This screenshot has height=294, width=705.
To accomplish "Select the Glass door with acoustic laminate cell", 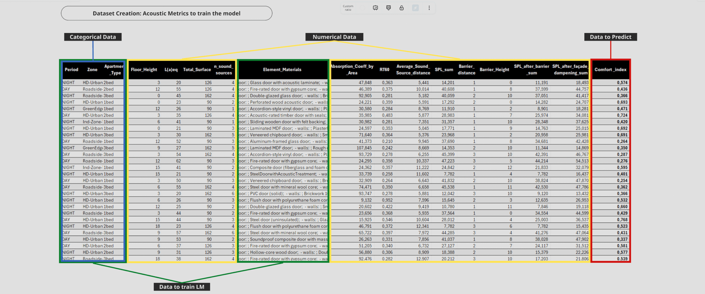I will pyautogui.click(x=283, y=82).
